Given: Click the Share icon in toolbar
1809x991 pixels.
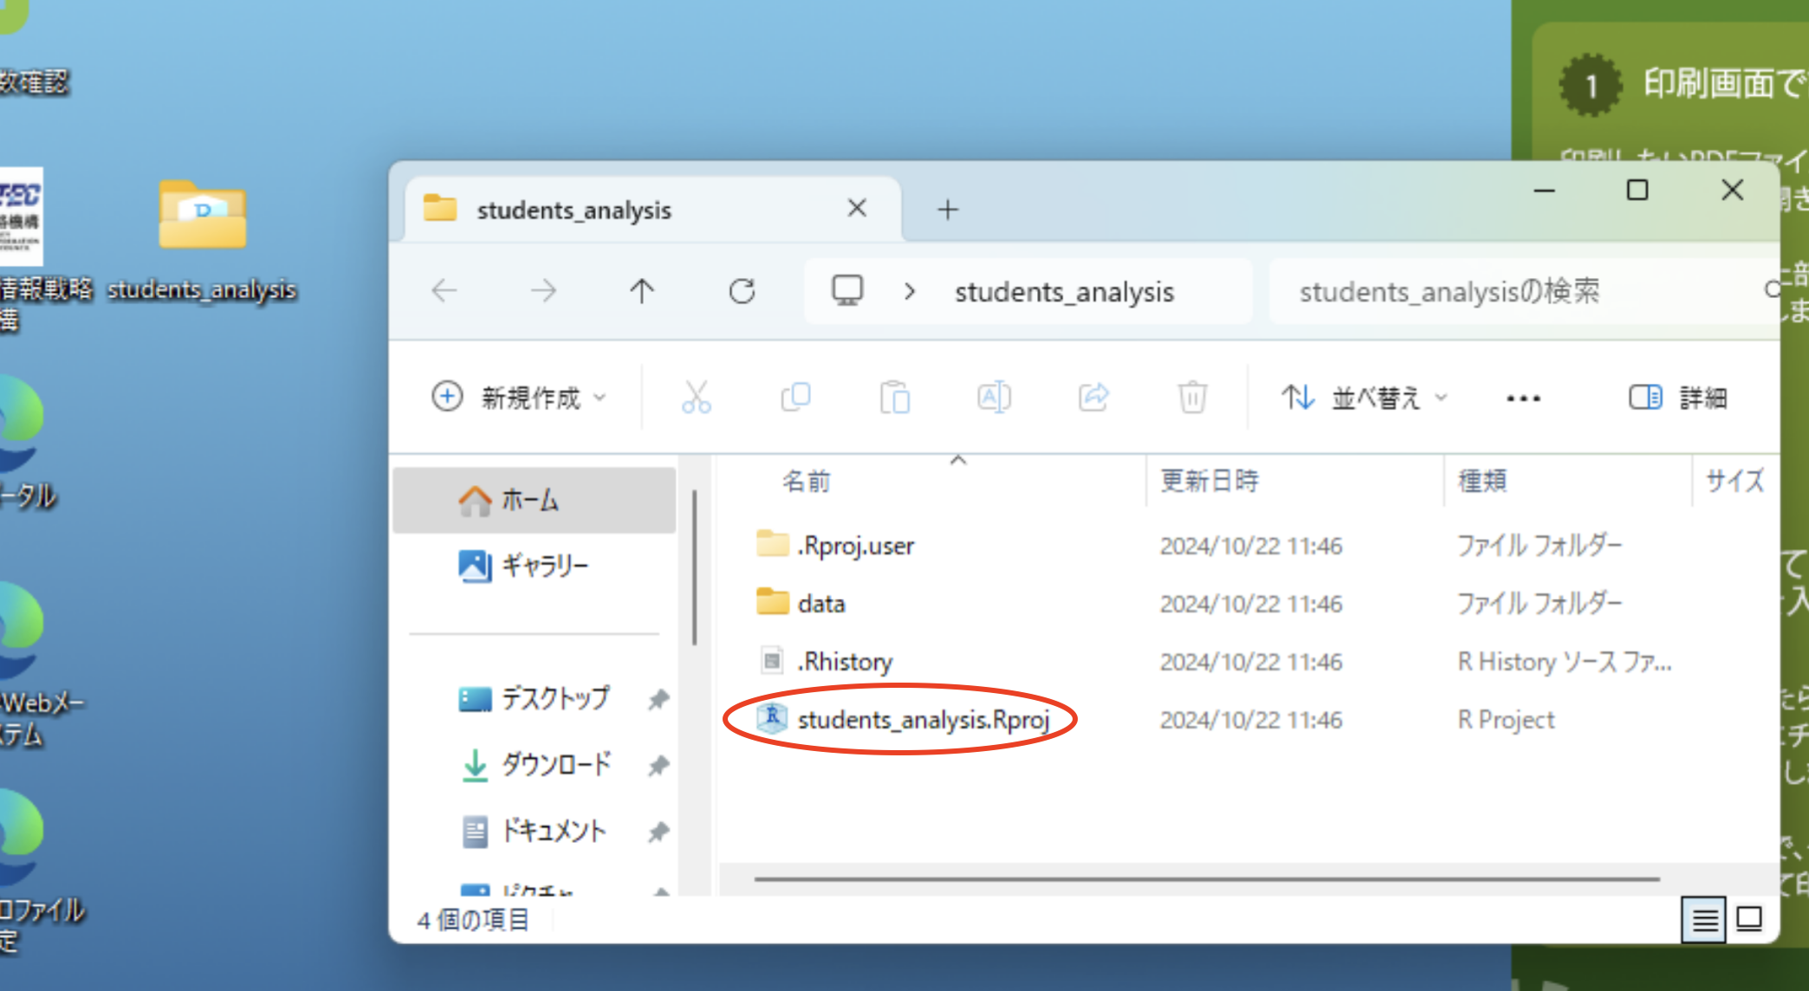Looking at the screenshot, I should point(1093,398).
